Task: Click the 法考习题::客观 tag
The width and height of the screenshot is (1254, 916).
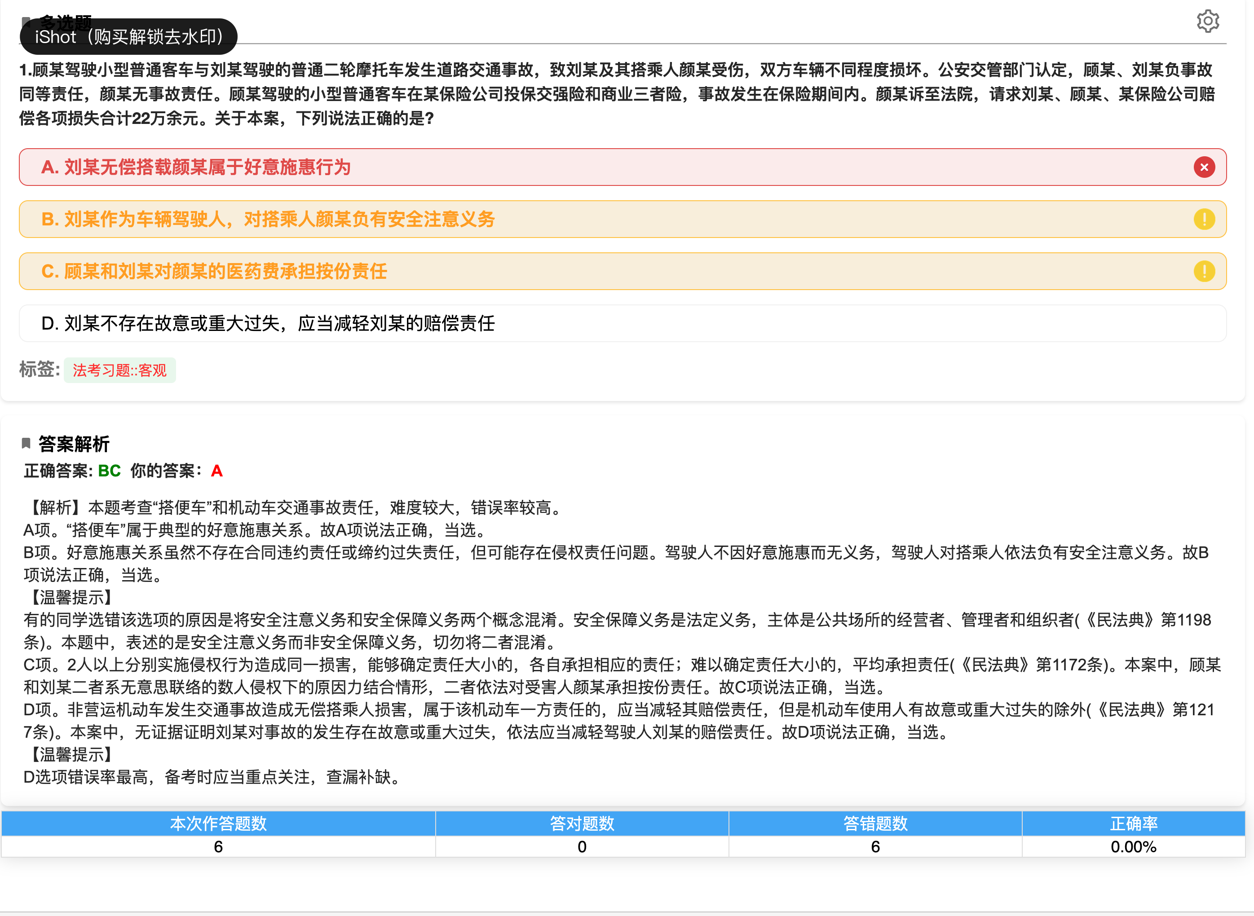Action: click(120, 370)
